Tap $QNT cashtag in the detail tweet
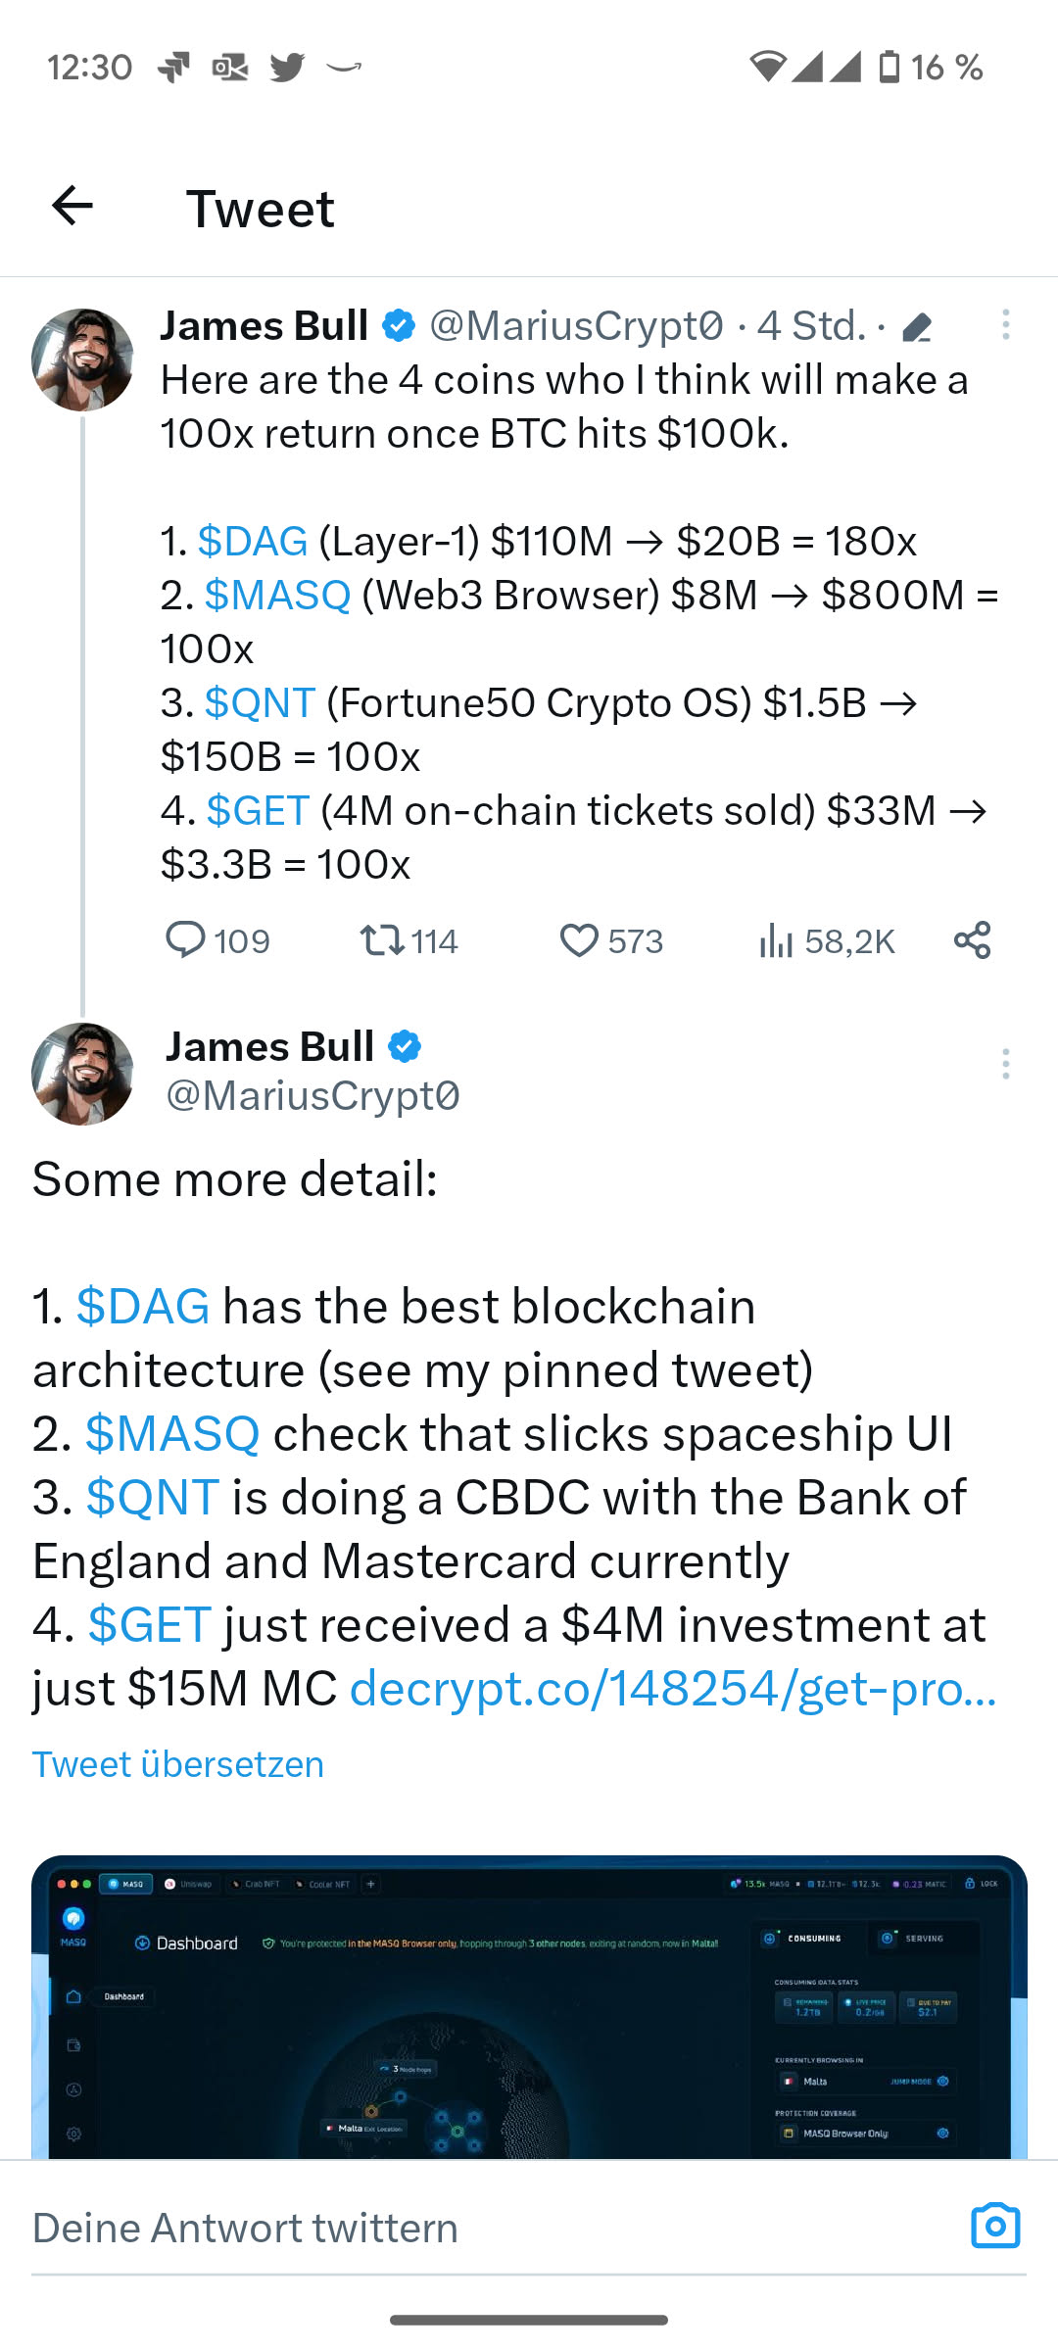This screenshot has width=1058, height=2351. pos(152,1498)
